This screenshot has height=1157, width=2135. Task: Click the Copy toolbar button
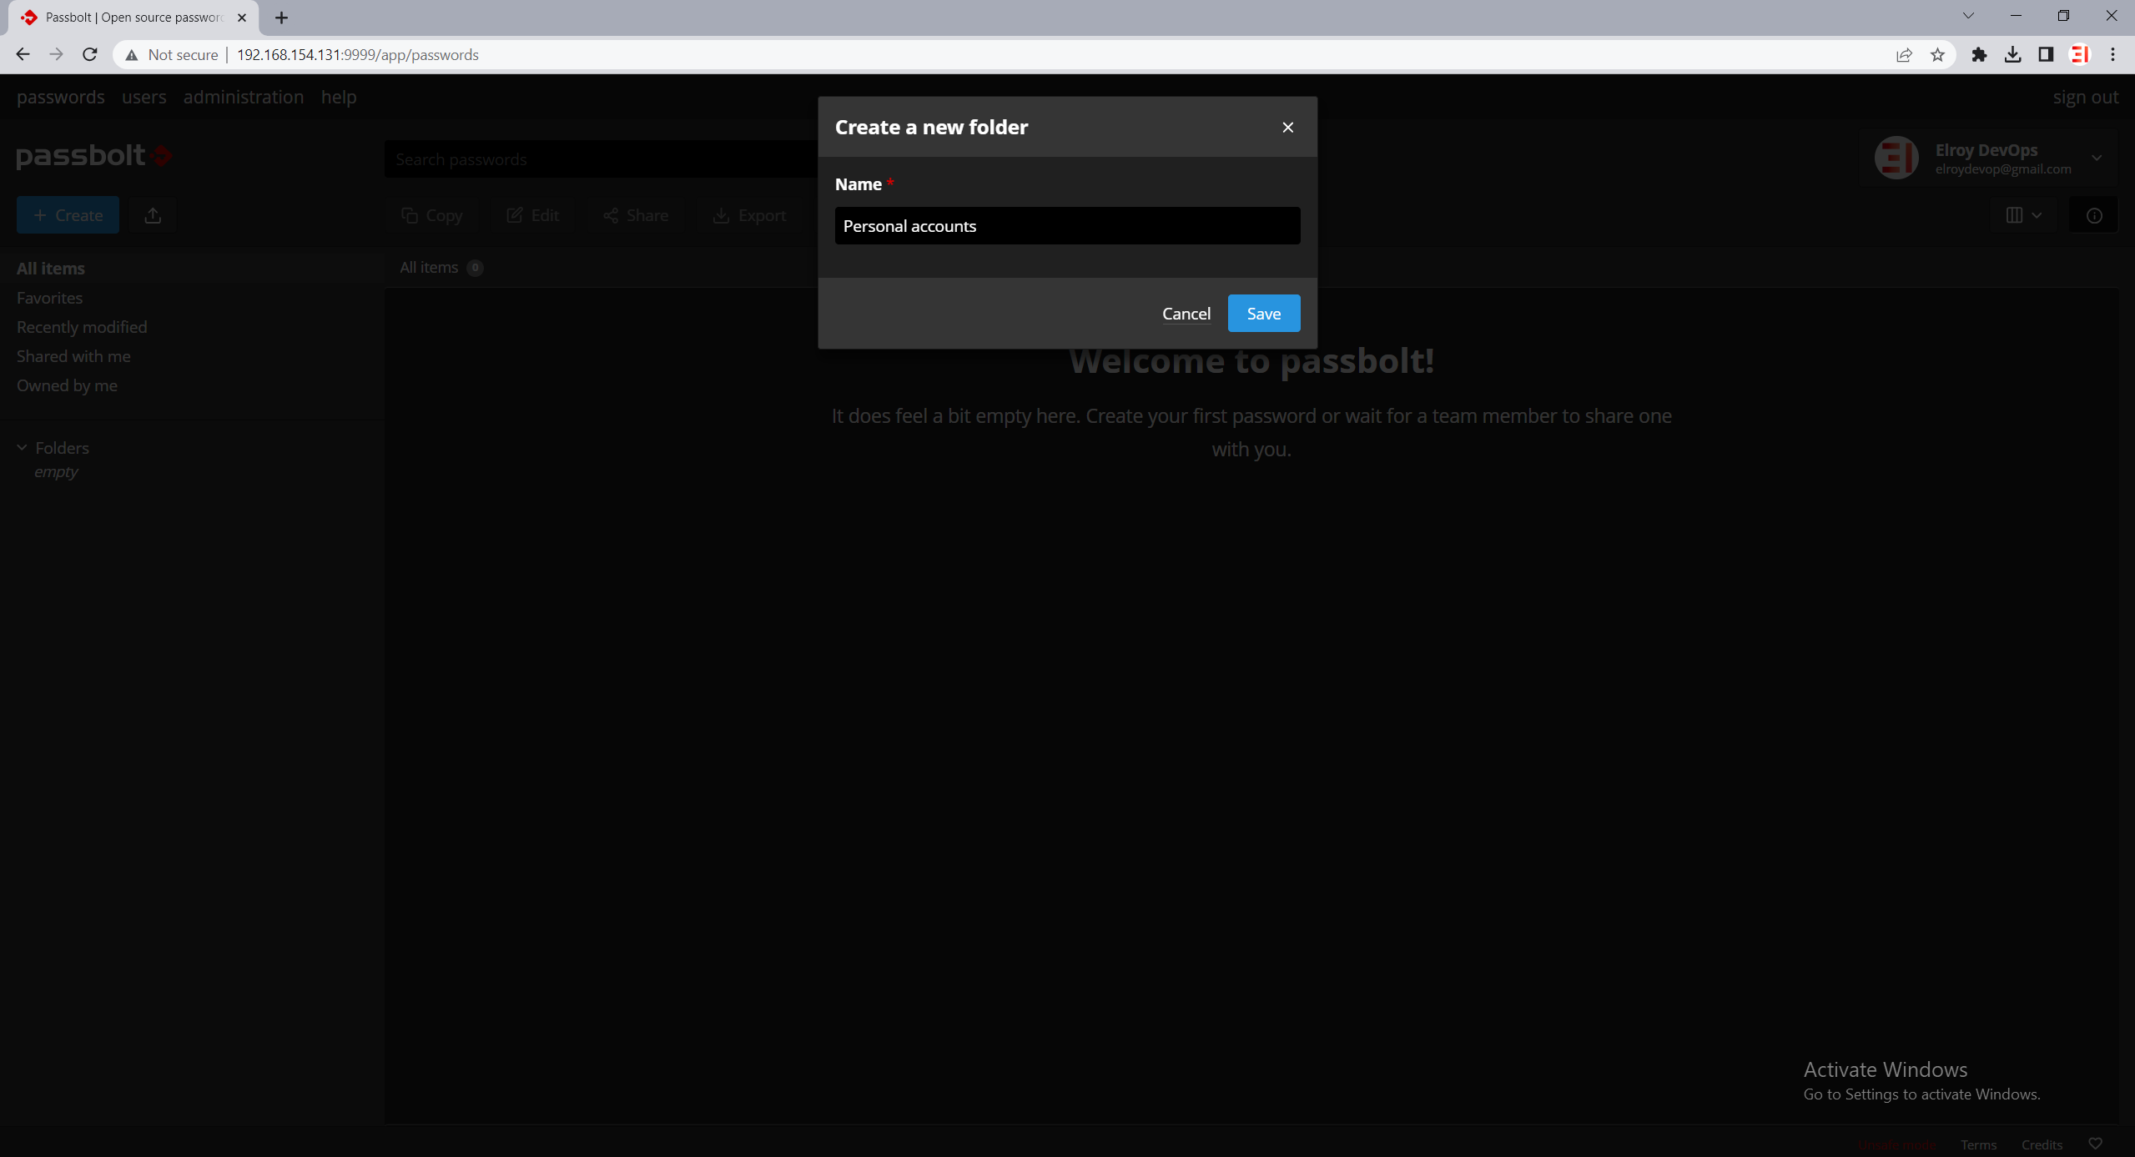coord(431,215)
